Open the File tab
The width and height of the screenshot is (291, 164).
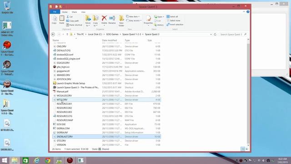pos(55,12)
